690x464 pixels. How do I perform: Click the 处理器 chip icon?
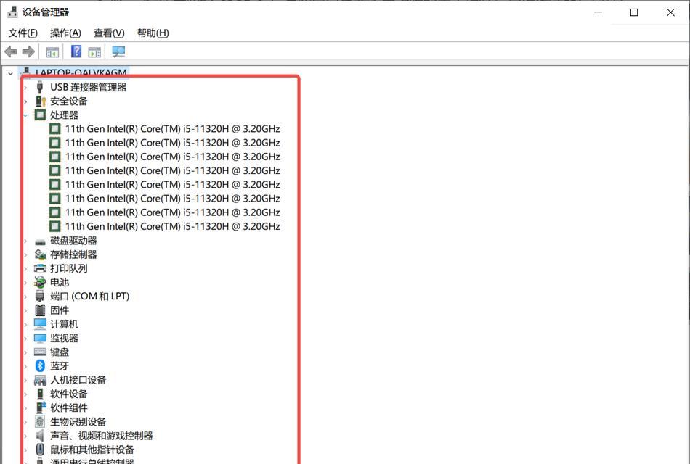tap(40, 115)
